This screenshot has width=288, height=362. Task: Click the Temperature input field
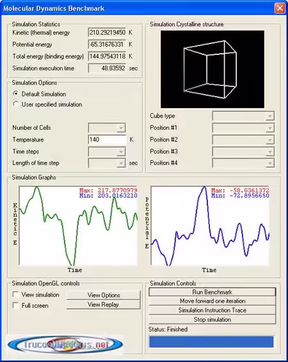coord(107,139)
